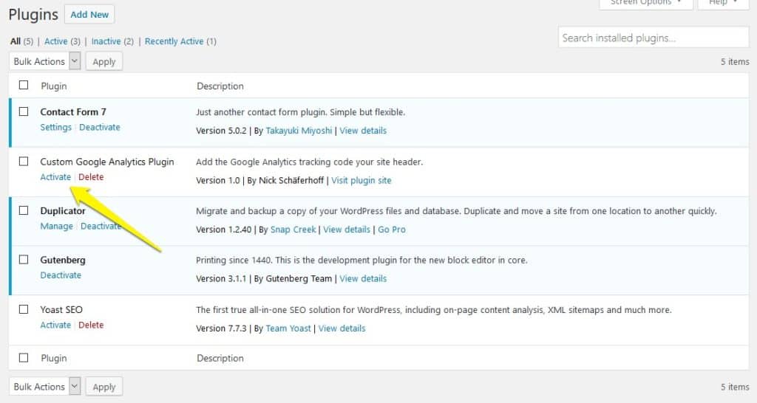Click the Duplicator Go Pro link
The height and width of the screenshot is (403, 757).
coord(392,230)
